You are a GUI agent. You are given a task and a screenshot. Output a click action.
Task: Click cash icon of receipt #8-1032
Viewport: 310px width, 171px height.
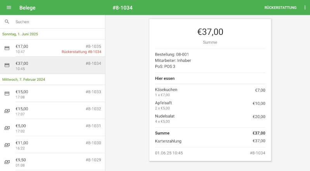point(7,111)
